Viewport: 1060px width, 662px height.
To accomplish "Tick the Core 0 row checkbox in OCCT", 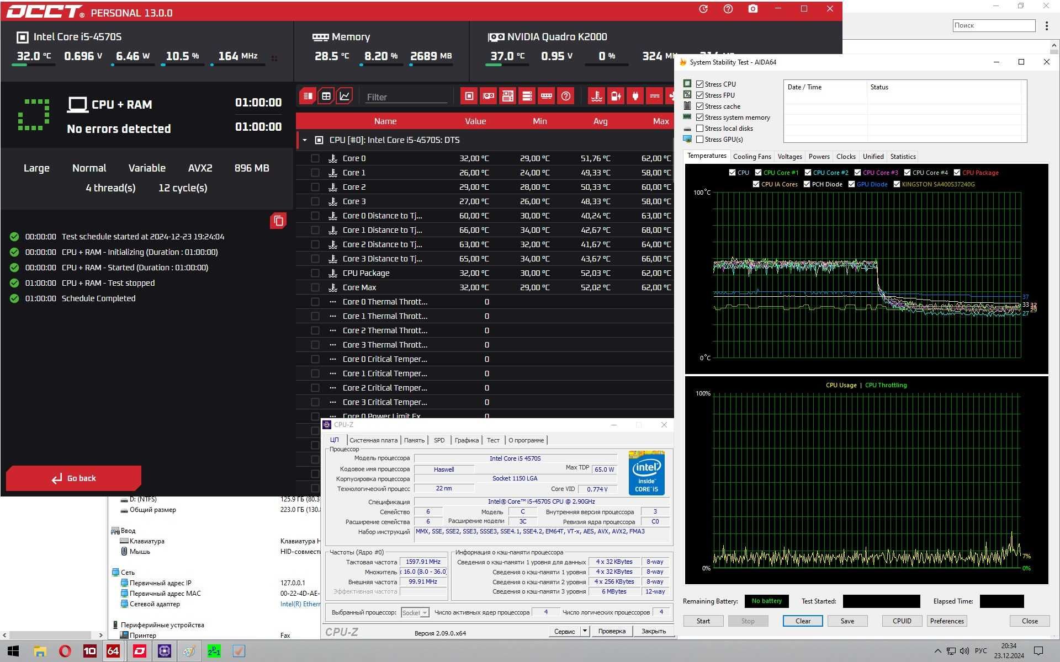I will [315, 158].
